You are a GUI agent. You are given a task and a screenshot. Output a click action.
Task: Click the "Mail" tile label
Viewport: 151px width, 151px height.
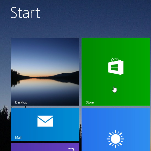18,138
